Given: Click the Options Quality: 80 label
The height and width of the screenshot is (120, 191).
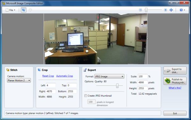Looking at the screenshot, I should [x=95, y=81].
